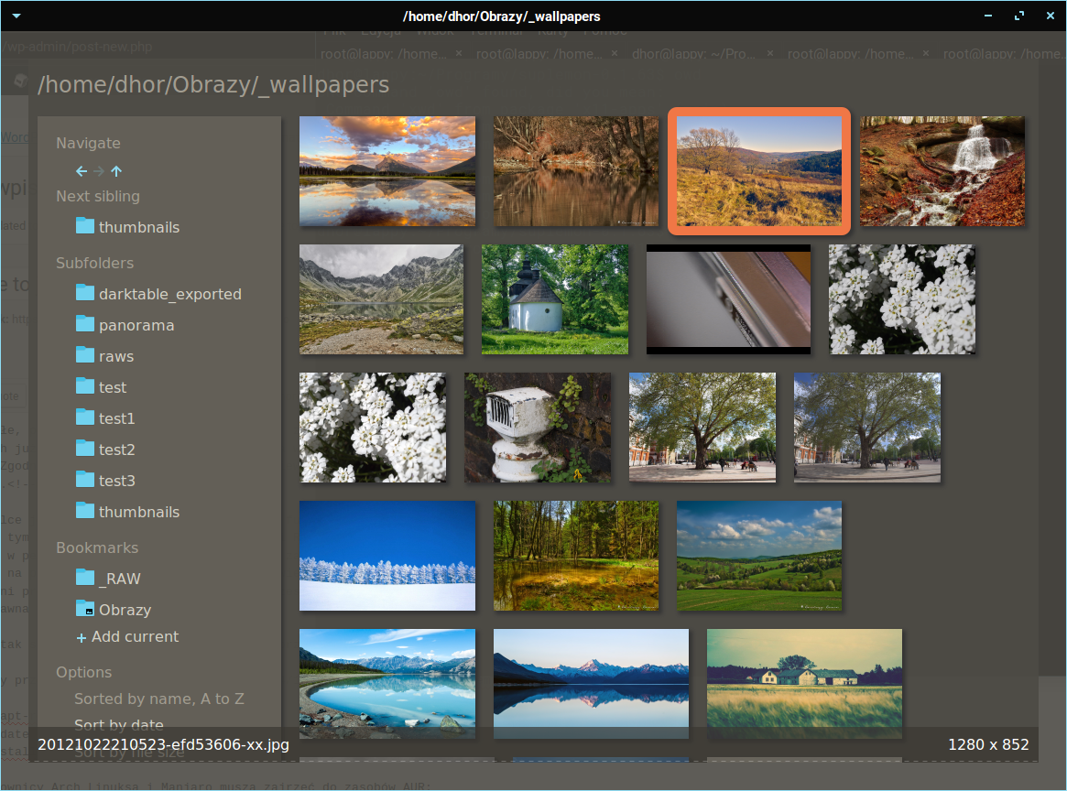The image size is (1067, 791).
Task: Go to the _RAW bookmark
Action: point(108,578)
